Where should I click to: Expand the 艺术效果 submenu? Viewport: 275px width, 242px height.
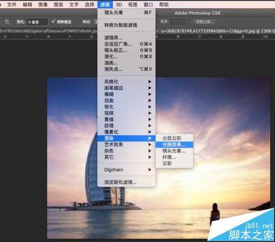tap(127, 144)
